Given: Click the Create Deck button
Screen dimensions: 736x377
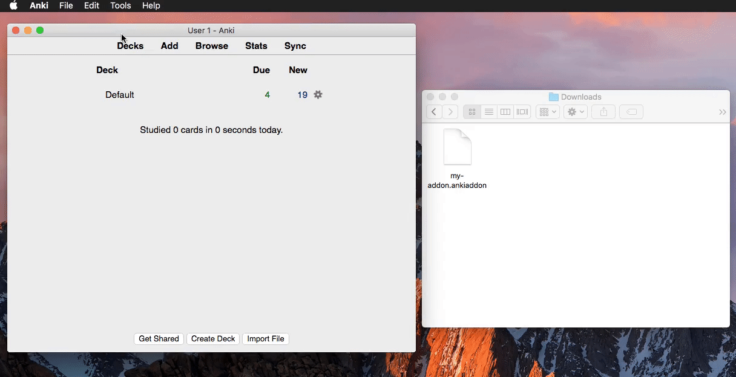Looking at the screenshot, I should point(213,339).
